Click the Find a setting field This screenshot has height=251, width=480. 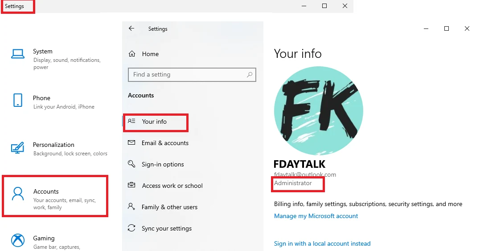click(x=192, y=75)
